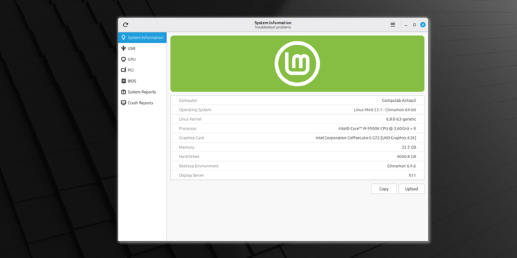Click the 'Memory' row label
Screen dimensions: 517x258
click(x=186, y=147)
